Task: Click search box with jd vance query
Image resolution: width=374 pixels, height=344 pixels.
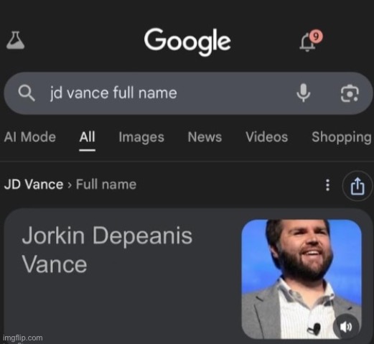Action: [x=188, y=93]
